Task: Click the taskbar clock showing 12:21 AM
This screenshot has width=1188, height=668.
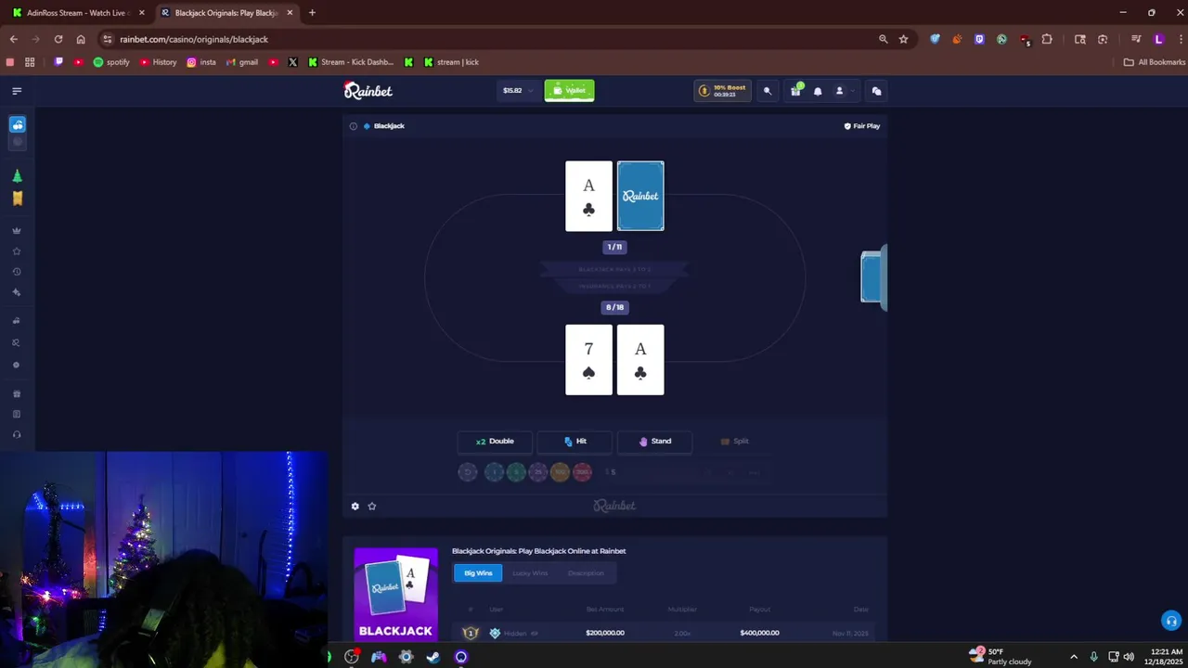Action: point(1166,657)
